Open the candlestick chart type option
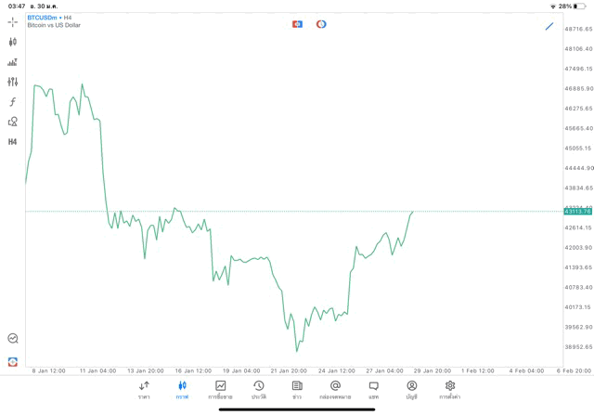Viewport: 594px width, 415px height. tap(13, 42)
